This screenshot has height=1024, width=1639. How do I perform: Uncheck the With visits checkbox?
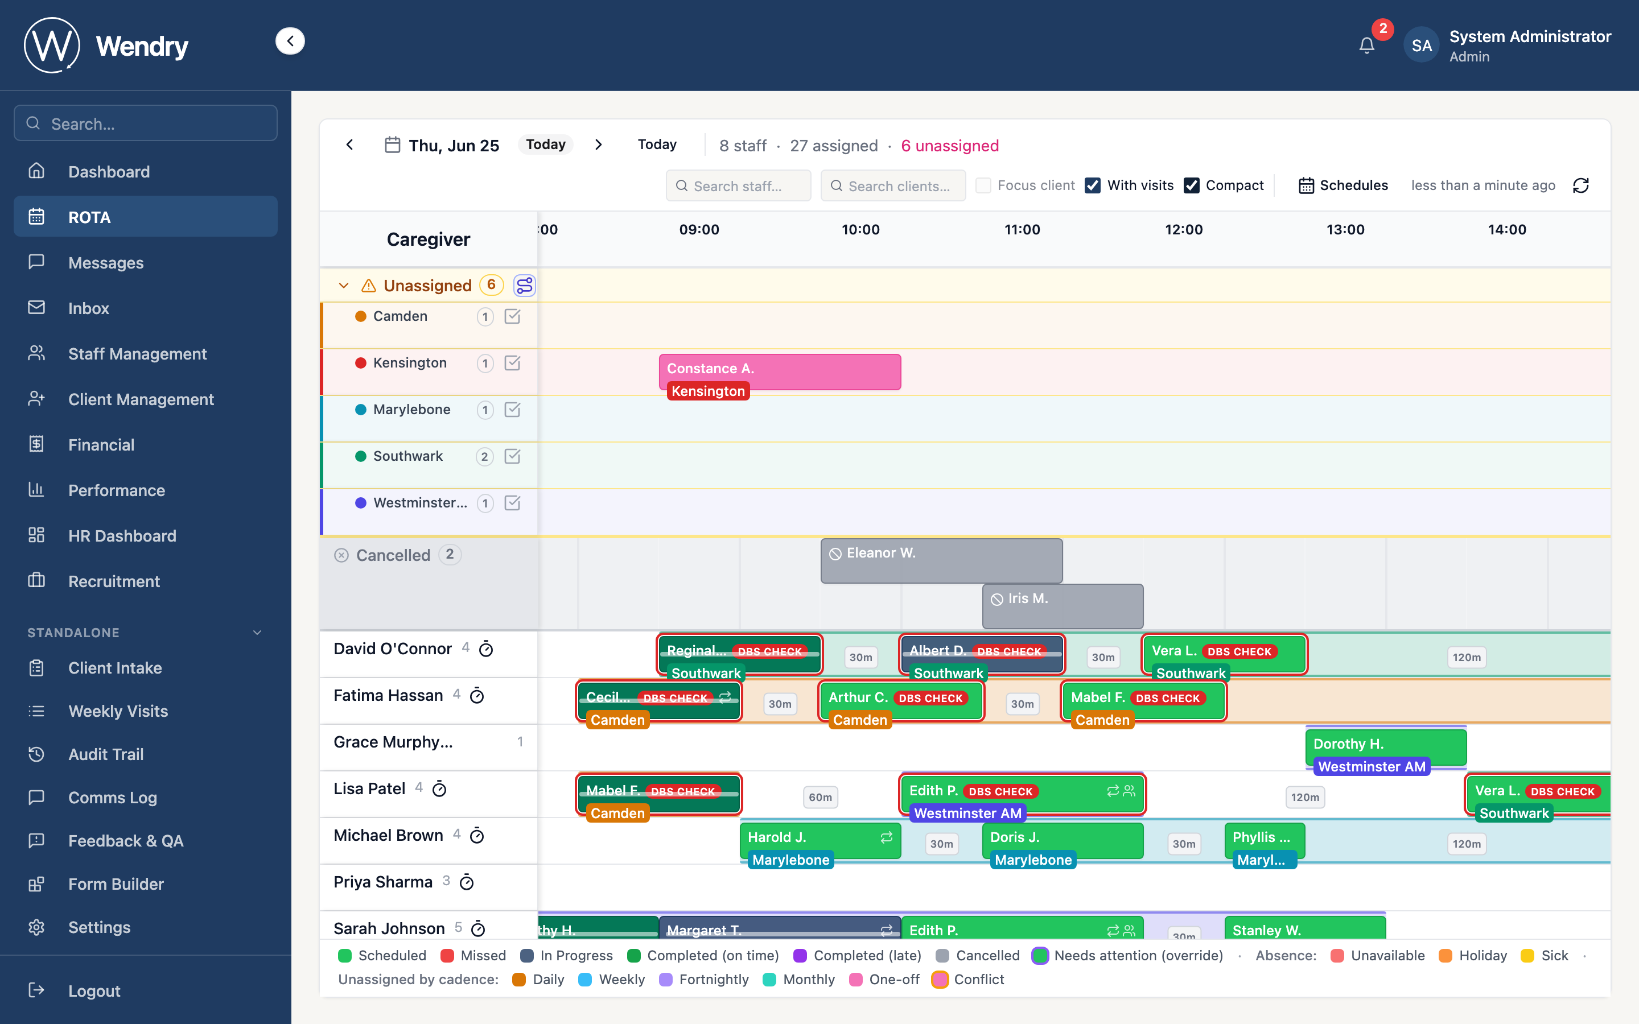pyautogui.click(x=1093, y=185)
